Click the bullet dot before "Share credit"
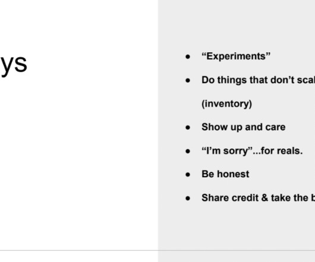Image resolution: width=315 pixels, height=262 pixels. 188,199
